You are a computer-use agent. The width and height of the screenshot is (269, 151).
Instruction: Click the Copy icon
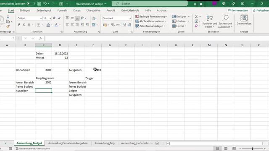8,21
